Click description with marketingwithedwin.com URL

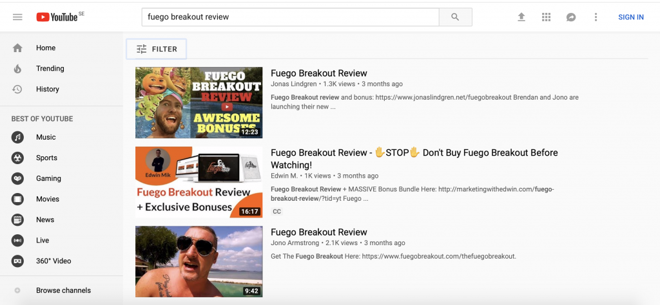click(x=412, y=194)
